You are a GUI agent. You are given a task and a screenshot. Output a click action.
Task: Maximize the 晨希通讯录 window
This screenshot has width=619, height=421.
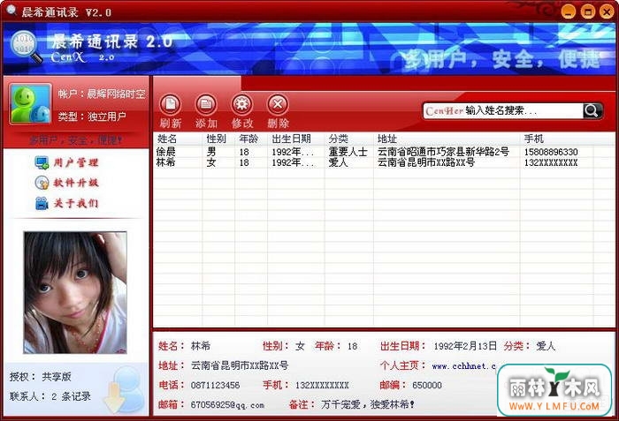(587, 11)
